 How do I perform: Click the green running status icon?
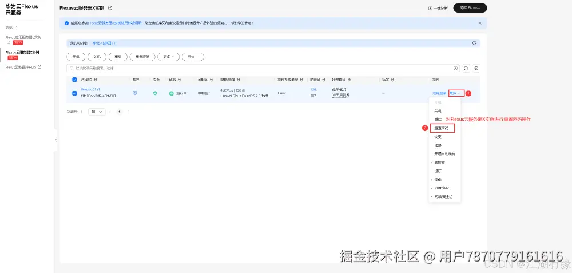(172, 93)
